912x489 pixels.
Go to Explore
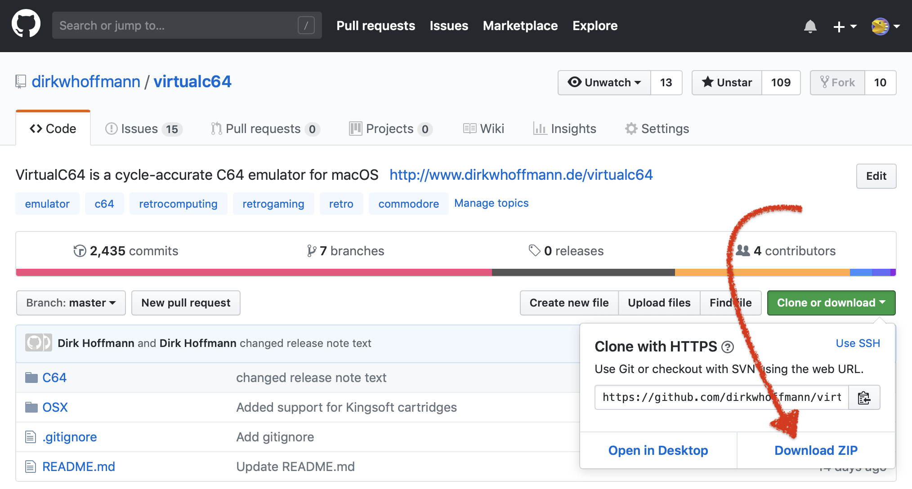point(595,26)
